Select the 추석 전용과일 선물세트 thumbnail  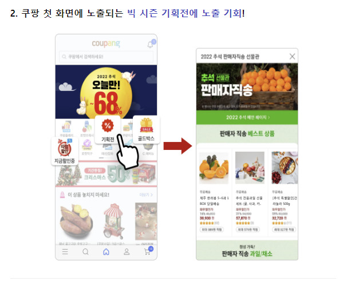click(250, 168)
